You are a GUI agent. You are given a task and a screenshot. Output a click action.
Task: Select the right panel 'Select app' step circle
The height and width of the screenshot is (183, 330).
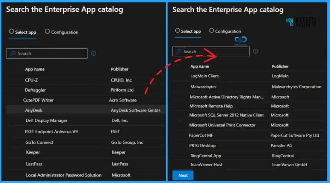(x=178, y=31)
